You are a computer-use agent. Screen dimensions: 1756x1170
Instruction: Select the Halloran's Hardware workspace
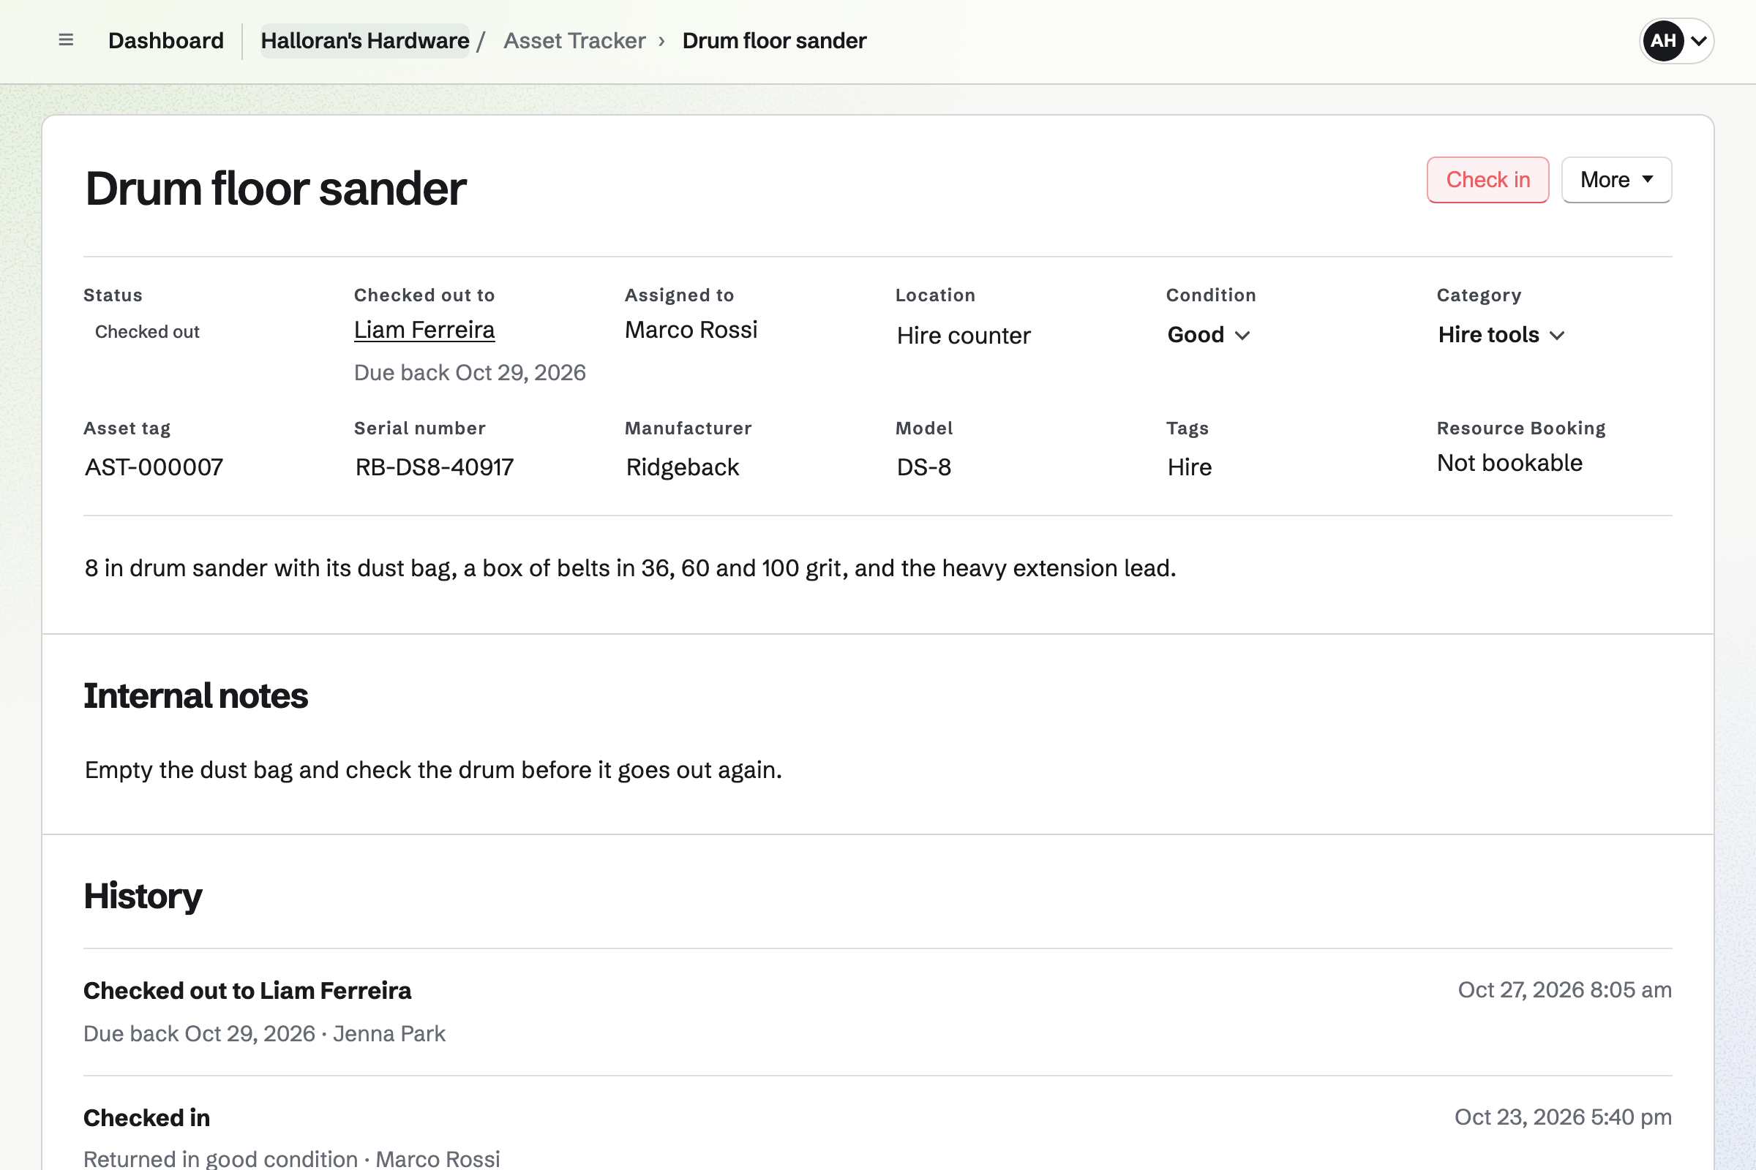click(365, 40)
